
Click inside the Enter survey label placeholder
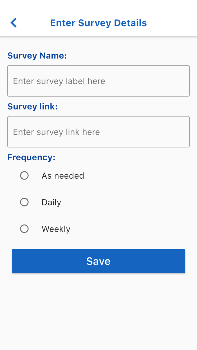tap(59, 81)
